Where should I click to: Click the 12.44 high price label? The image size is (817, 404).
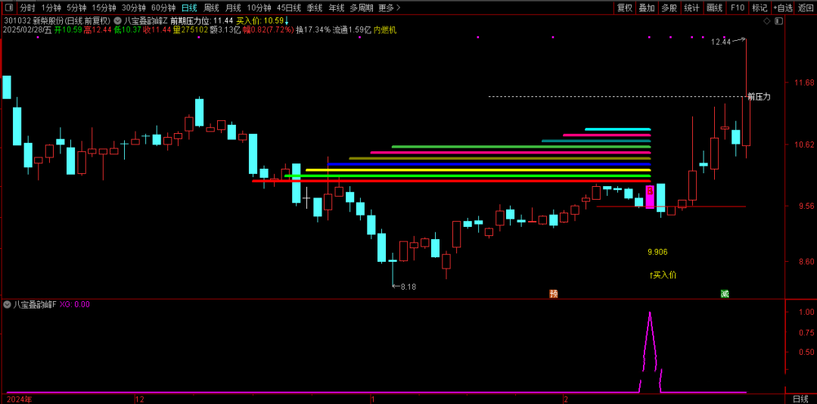(x=721, y=42)
